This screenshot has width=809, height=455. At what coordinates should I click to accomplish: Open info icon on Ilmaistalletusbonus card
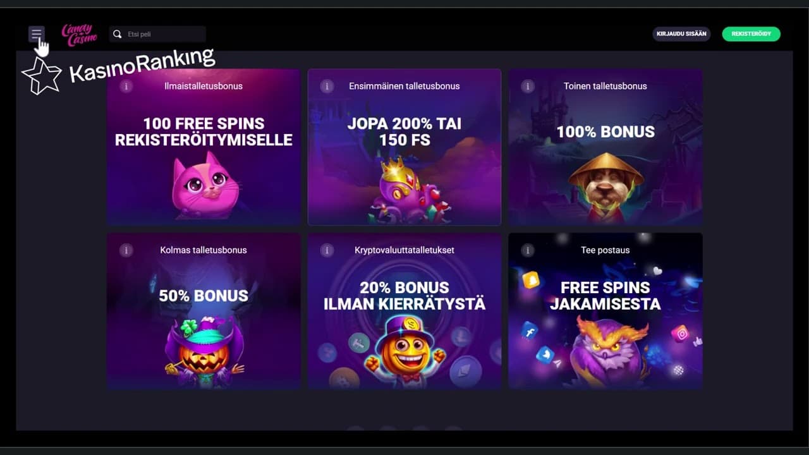126,87
